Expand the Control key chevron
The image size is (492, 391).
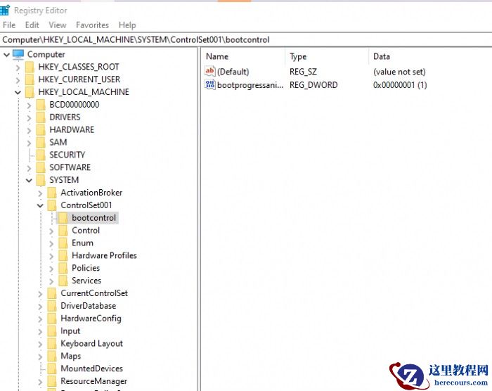pos(51,231)
